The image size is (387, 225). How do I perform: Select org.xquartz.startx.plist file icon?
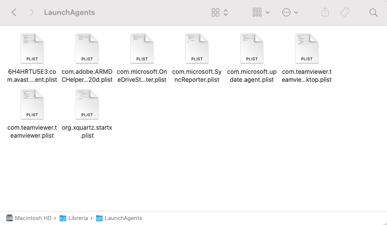[x=87, y=104]
